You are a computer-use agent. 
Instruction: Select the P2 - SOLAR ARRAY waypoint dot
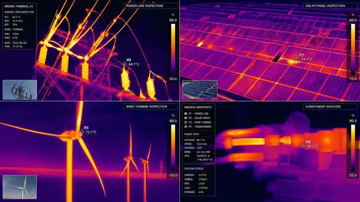185,118
